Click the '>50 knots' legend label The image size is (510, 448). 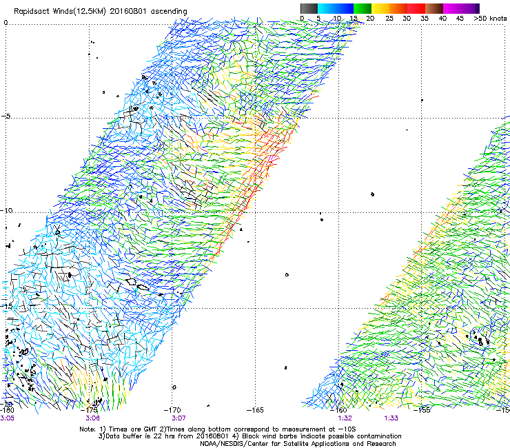pos(490,19)
